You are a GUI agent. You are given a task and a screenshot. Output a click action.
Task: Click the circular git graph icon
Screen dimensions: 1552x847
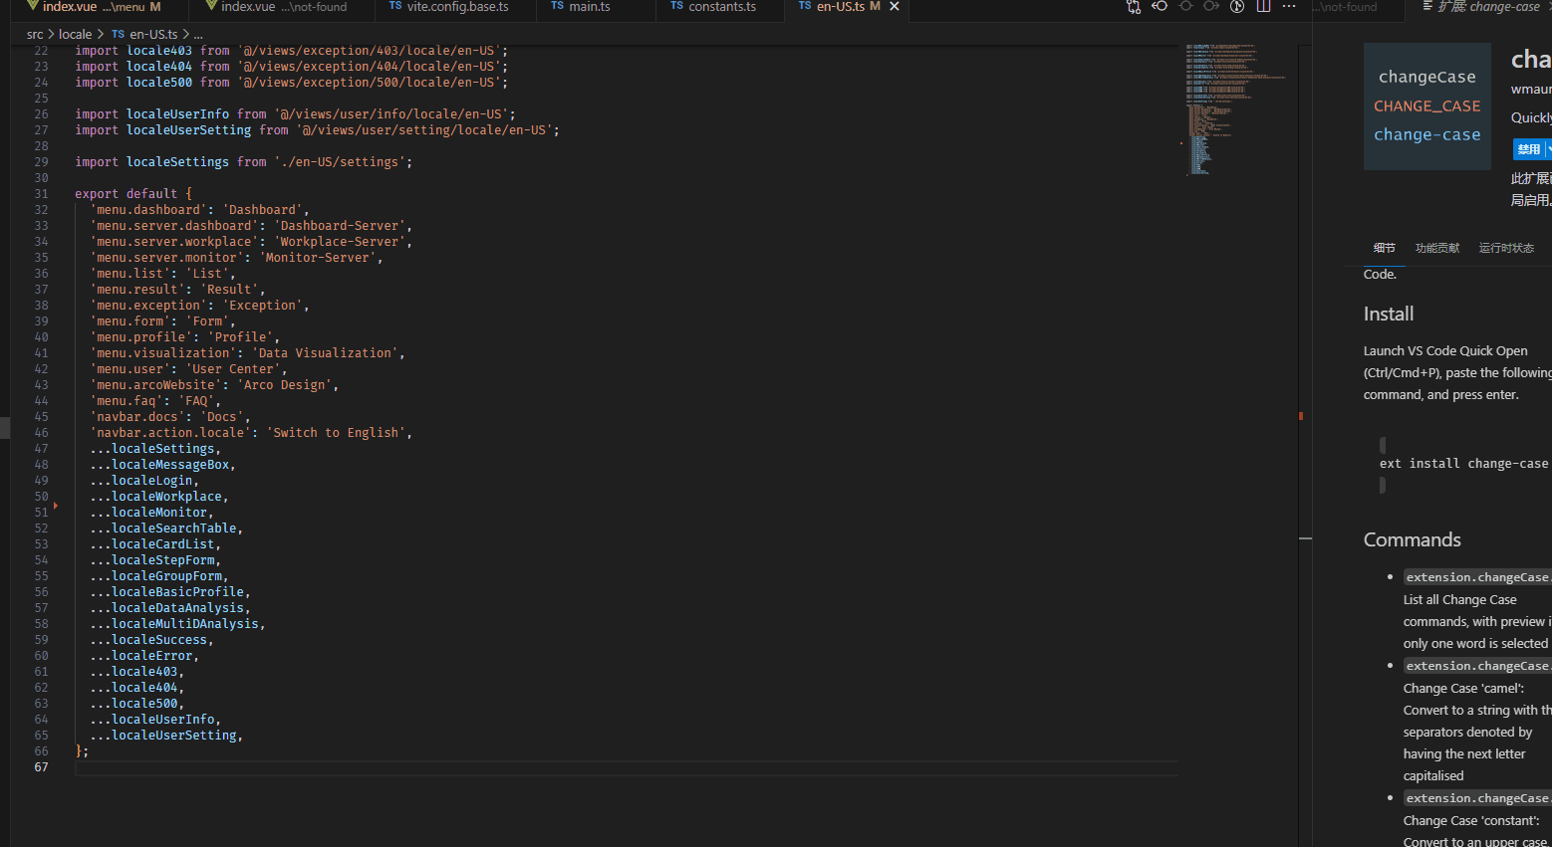[x=1237, y=6]
